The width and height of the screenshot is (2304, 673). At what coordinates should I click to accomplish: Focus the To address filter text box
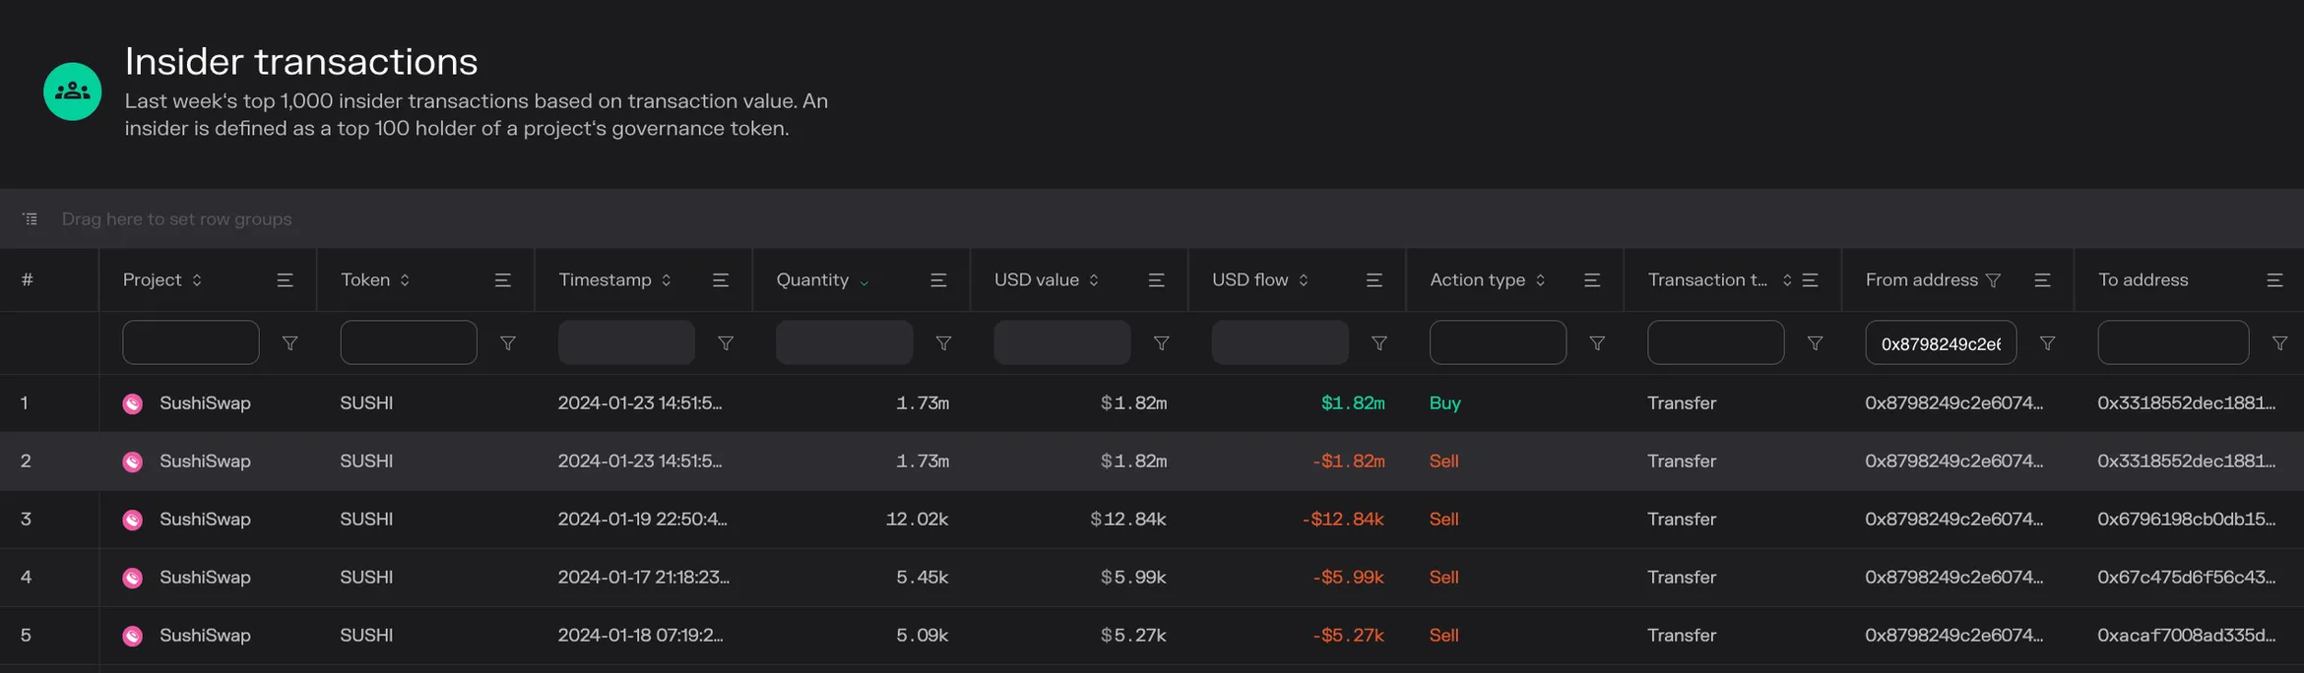2173,342
